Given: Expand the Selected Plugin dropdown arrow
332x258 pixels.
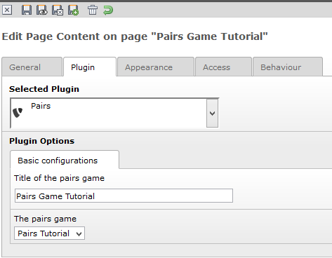Looking at the screenshot, I should (x=212, y=114).
